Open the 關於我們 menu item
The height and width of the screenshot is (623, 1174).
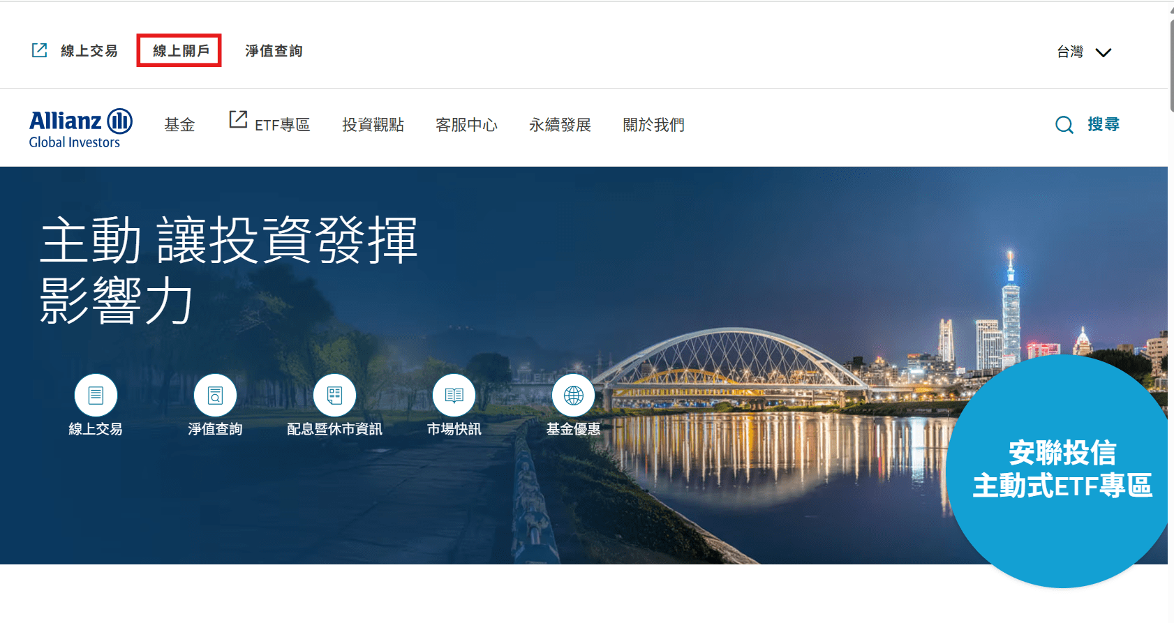point(653,125)
